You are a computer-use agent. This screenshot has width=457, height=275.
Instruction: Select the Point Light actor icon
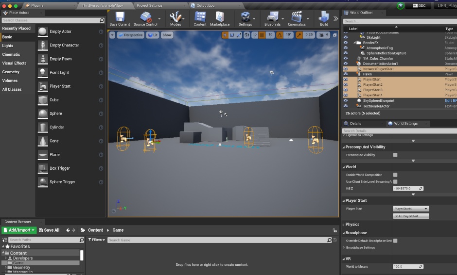(43, 72)
